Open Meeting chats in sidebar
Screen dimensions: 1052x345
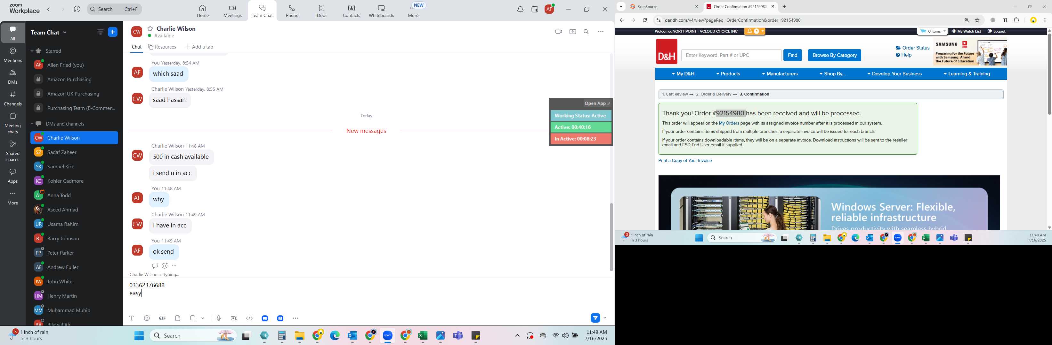(13, 123)
